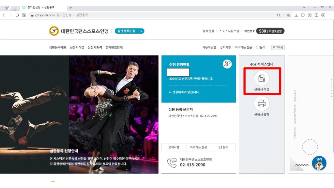Click the 대한민국댄스스포츠연맹 logo emblem

[x=54, y=31]
